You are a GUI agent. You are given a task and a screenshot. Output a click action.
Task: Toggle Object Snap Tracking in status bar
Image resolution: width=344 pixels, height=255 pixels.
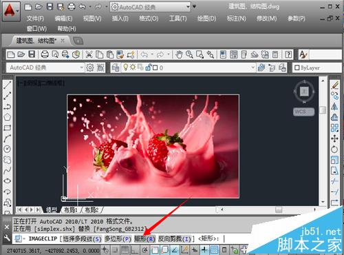(x=175, y=249)
